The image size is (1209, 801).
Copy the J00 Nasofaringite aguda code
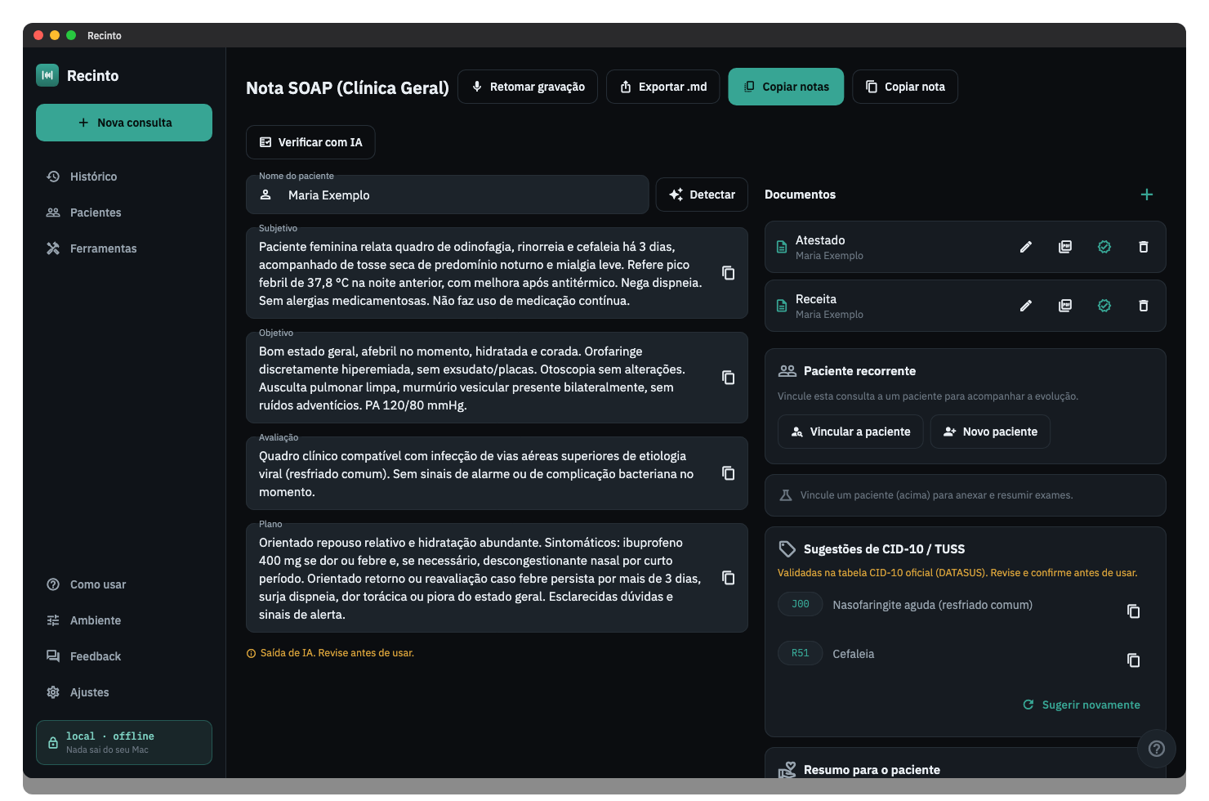click(1134, 611)
